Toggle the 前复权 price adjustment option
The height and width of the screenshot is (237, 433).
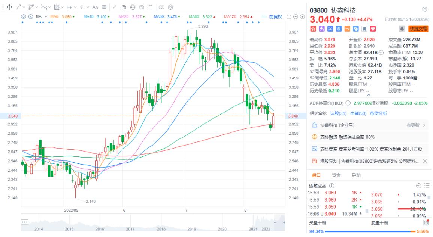point(275,17)
